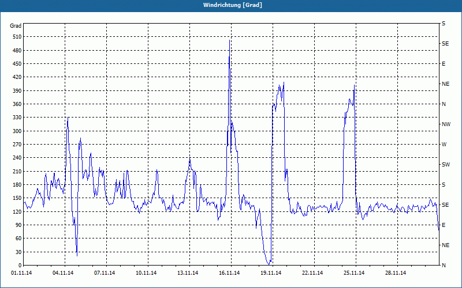This screenshot has width=462, height=288.
Task: Select date label 19.11.14
Action: 271,273
